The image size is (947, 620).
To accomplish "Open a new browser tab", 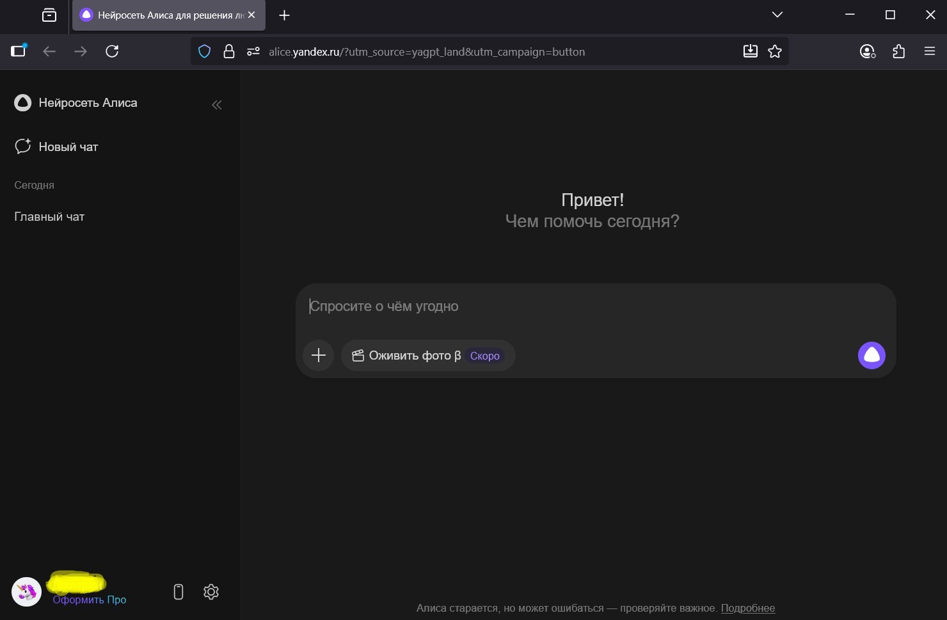I will 285,15.
